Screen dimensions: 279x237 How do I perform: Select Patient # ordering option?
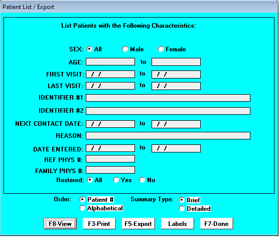[x=82, y=199]
